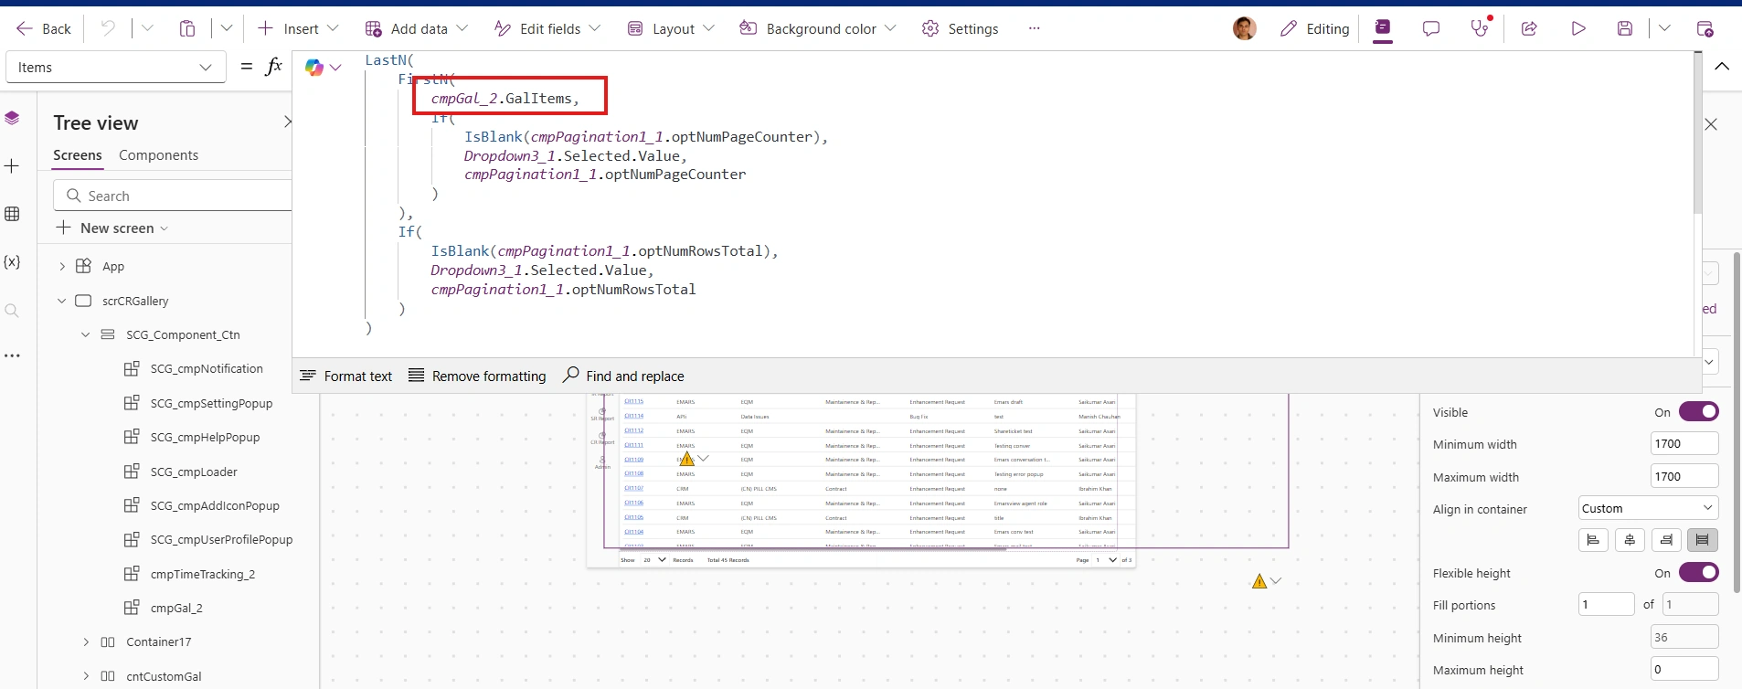The image size is (1742, 689).
Task: Save the app with disk icon
Action: (1625, 28)
